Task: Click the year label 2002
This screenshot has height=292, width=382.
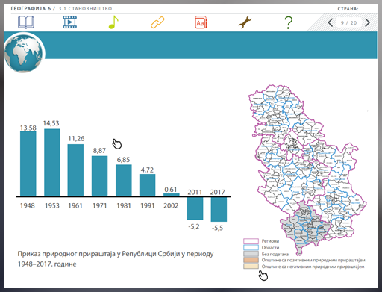Action: click(171, 205)
